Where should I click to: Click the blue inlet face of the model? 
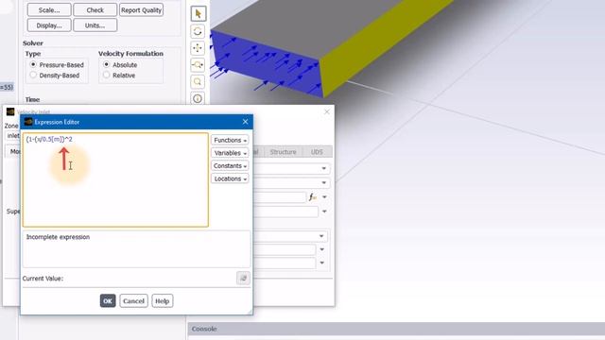pos(267,63)
